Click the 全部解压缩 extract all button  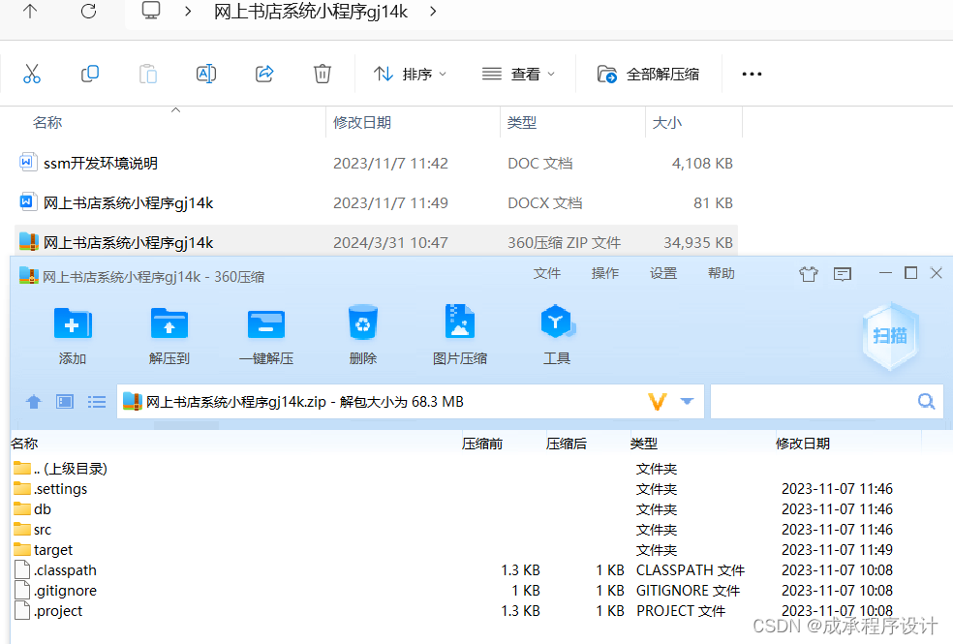coord(648,75)
